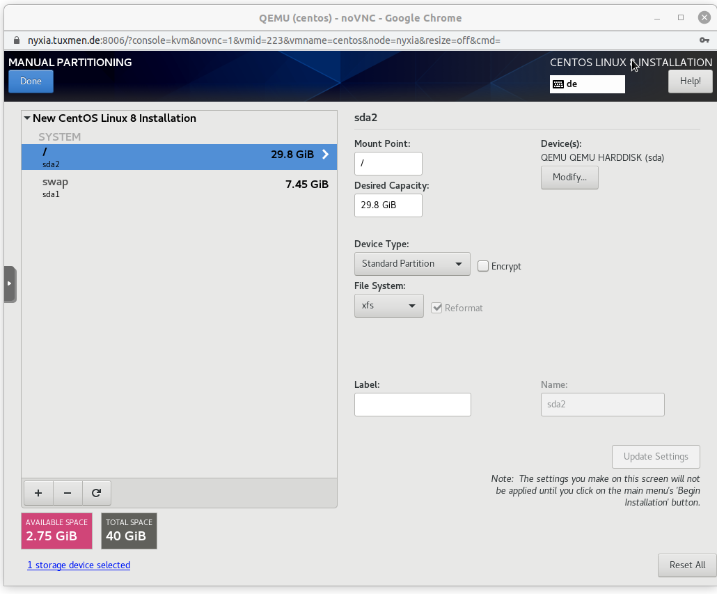Open the Device Type dropdown

tap(412, 264)
